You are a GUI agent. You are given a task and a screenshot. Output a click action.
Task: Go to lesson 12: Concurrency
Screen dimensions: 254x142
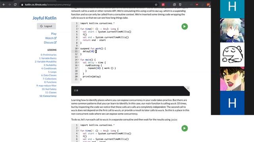[x=48, y=96]
